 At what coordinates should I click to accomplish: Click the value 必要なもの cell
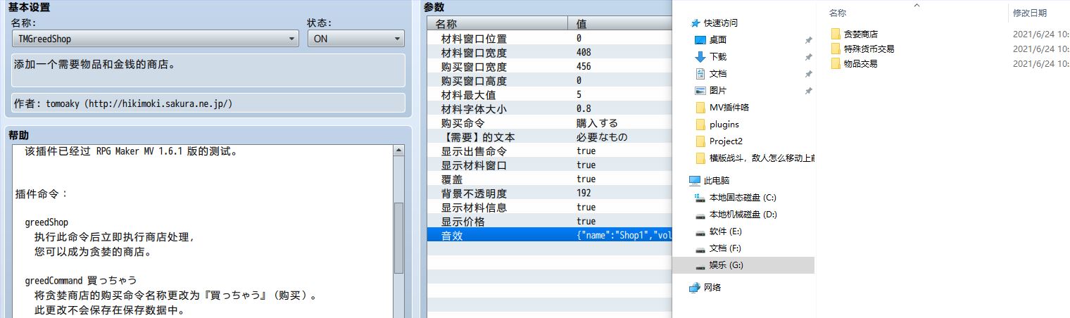click(601, 137)
